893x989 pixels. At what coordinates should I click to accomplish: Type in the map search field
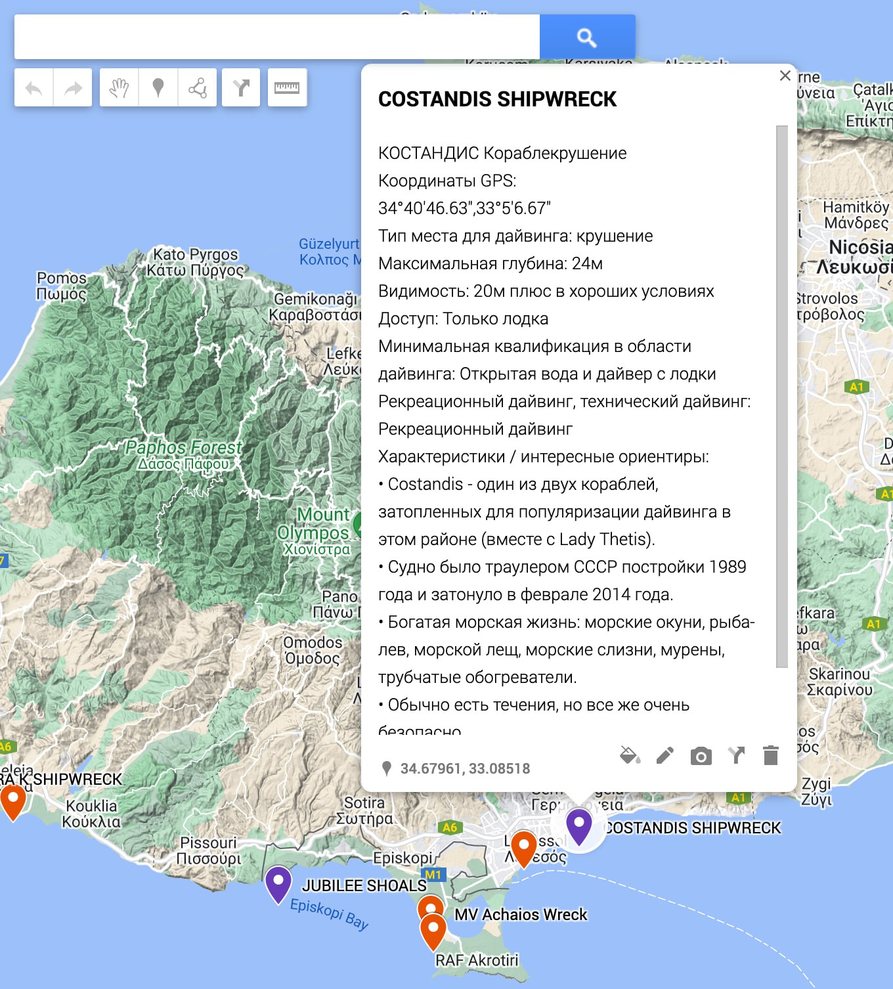[276, 37]
